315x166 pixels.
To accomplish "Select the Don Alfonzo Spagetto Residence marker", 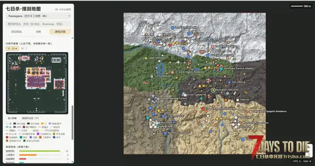I will click(251, 112).
